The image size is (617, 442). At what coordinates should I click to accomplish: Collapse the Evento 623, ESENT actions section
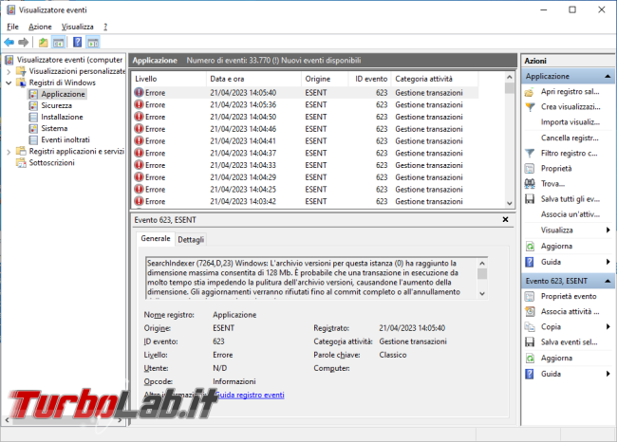click(x=608, y=281)
